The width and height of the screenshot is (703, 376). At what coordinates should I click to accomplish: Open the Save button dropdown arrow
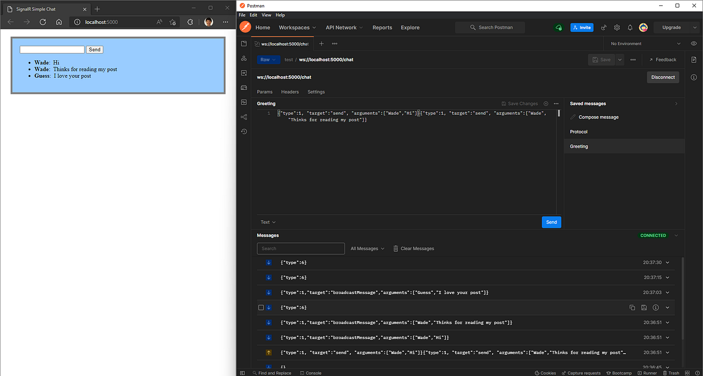620,60
